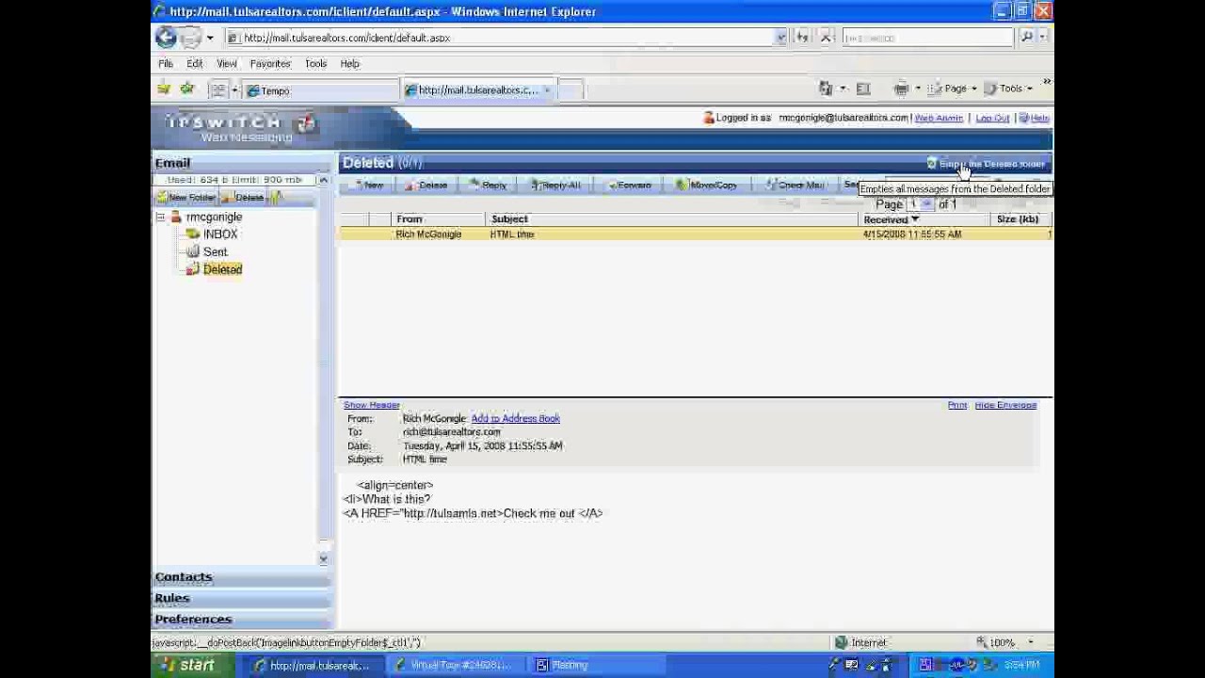Click the Add to Address Book link
The height and width of the screenshot is (678, 1205).
coord(515,419)
